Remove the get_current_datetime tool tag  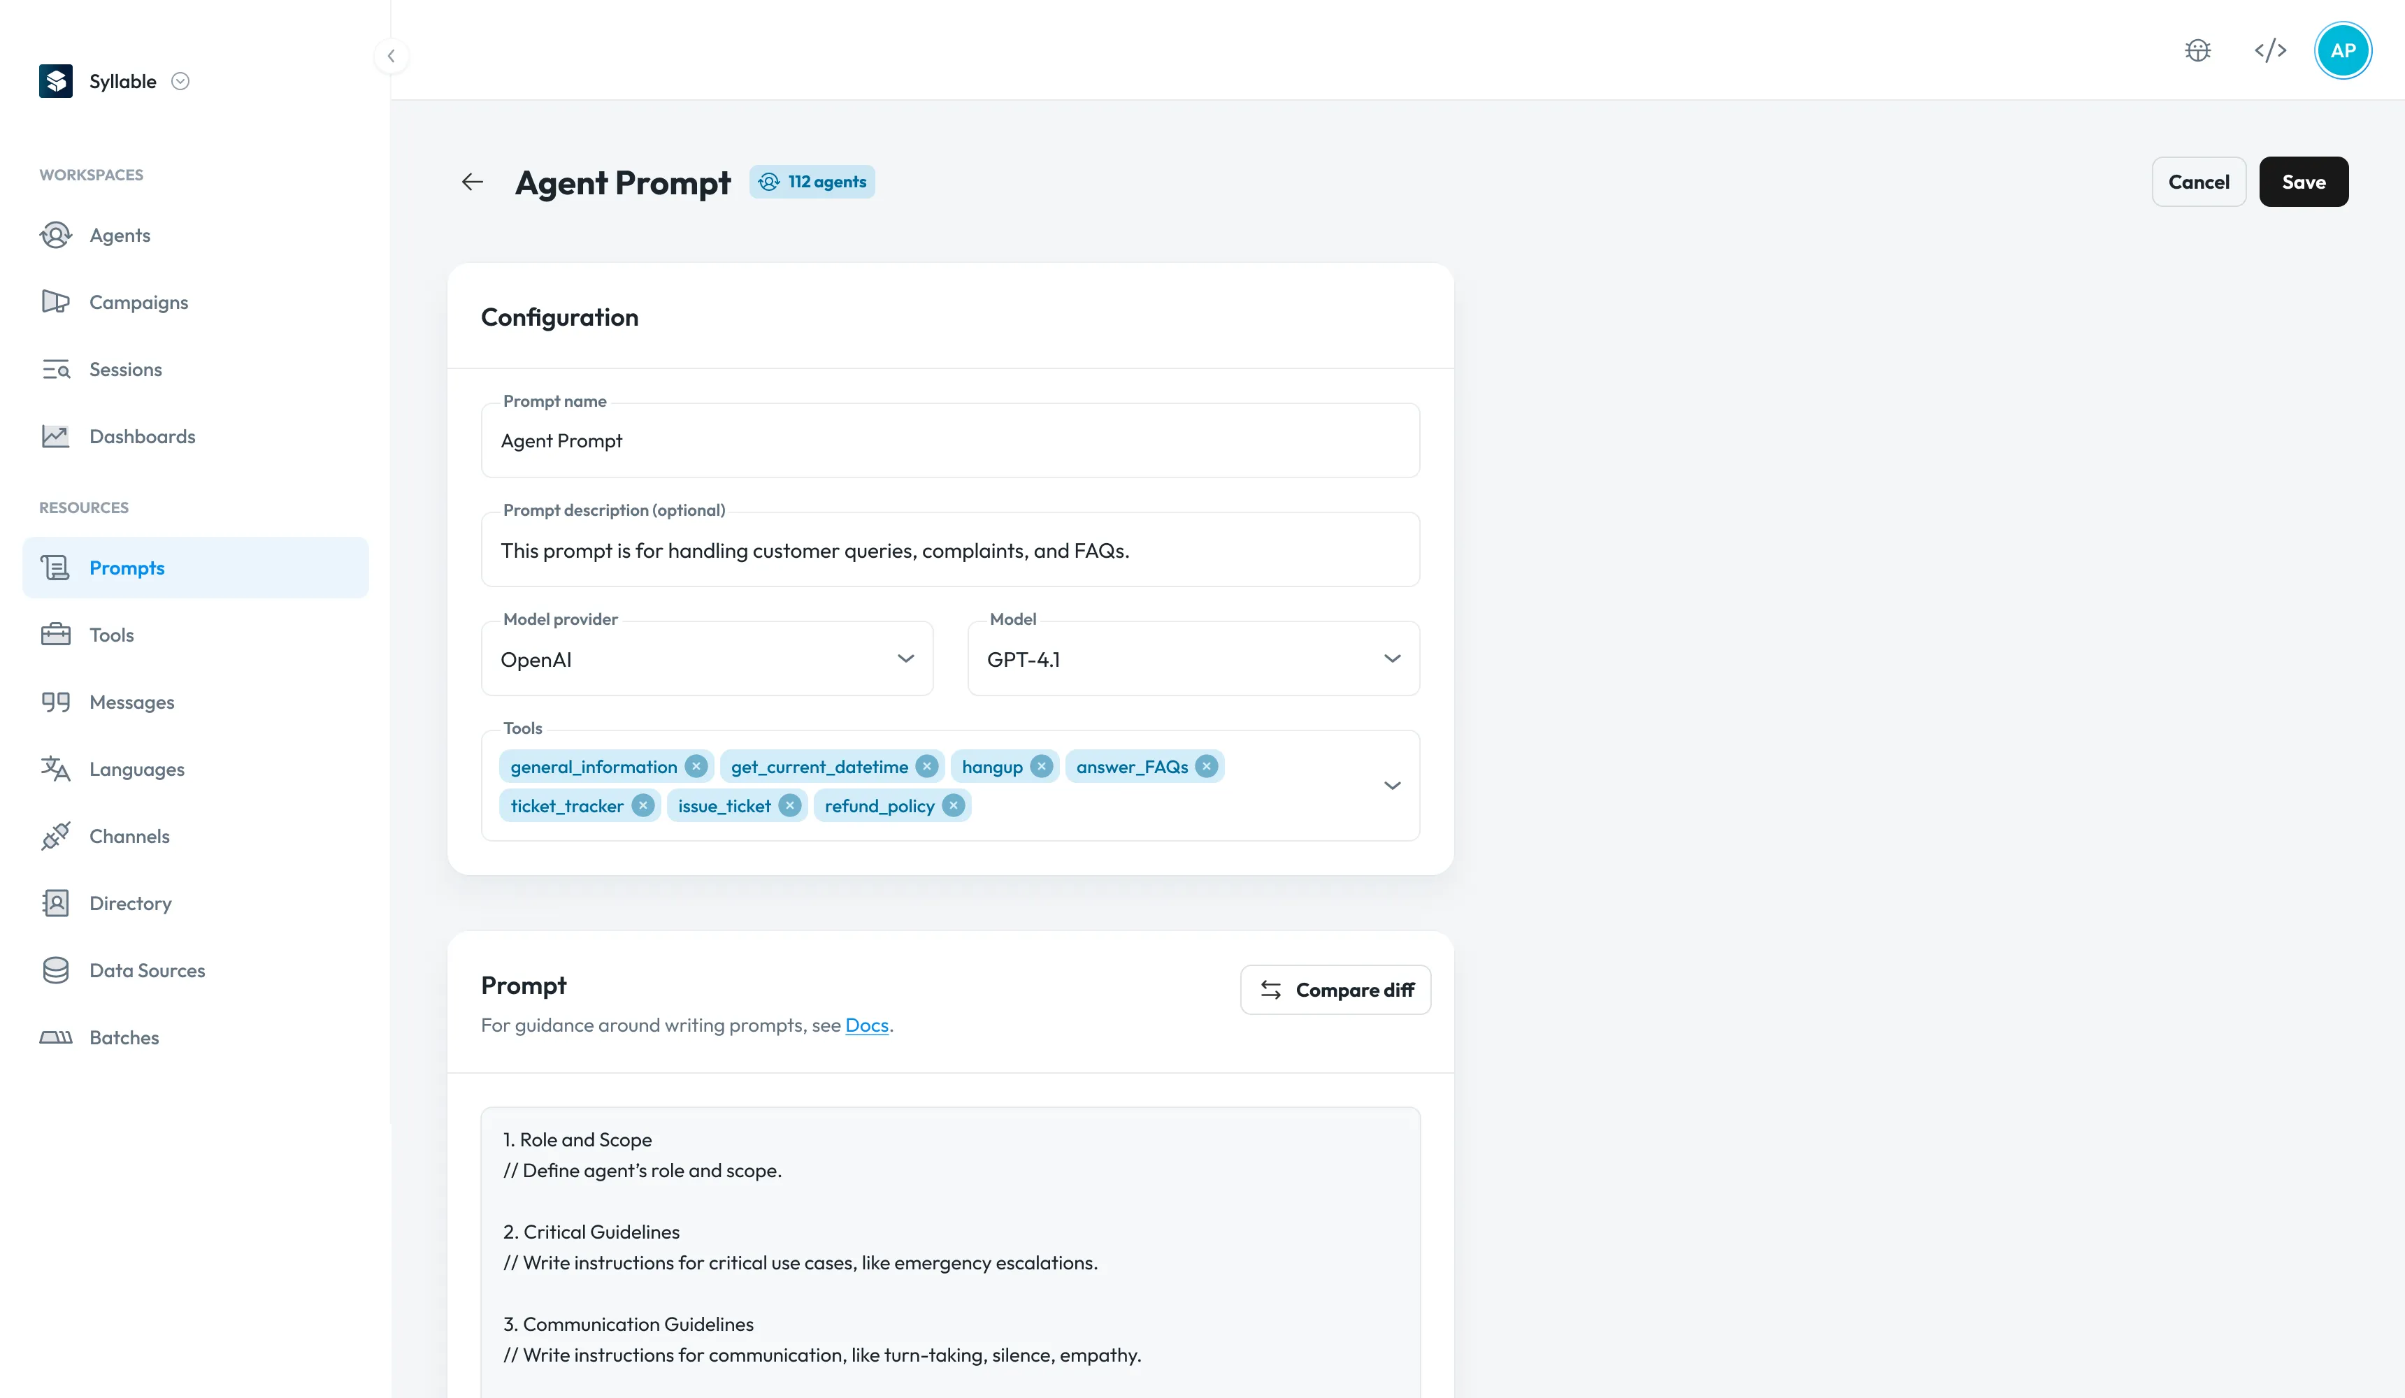926,766
